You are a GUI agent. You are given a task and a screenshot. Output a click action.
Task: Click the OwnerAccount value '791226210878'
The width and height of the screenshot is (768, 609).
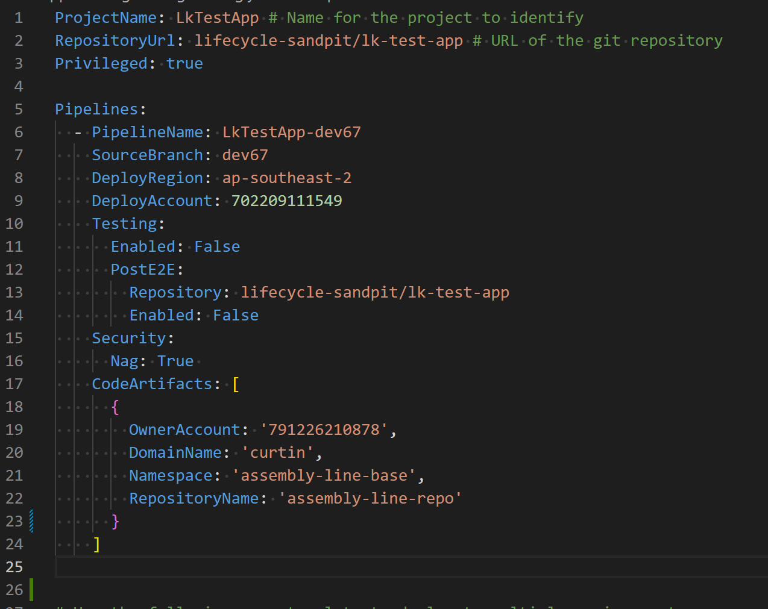(x=324, y=429)
